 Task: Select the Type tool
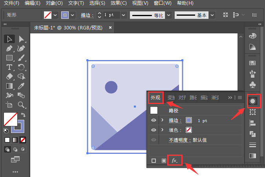[x=9, y=67]
